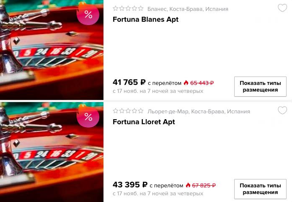Click crossed-out price 67 825 ₽
The image size is (292, 202).
coord(204,185)
